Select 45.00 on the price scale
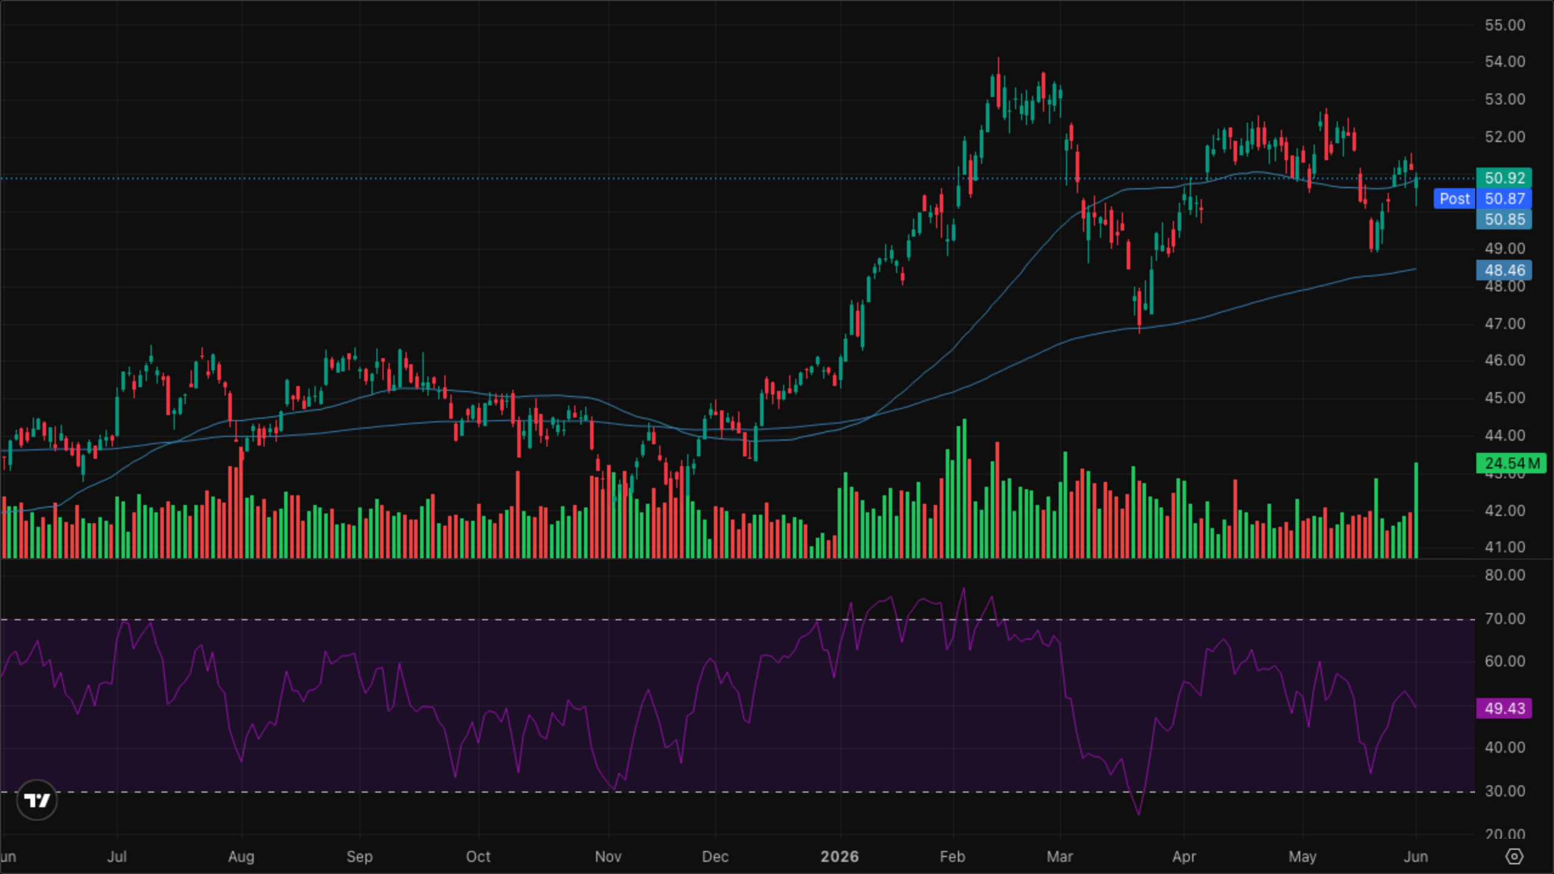1554x874 pixels. click(1505, 398)
